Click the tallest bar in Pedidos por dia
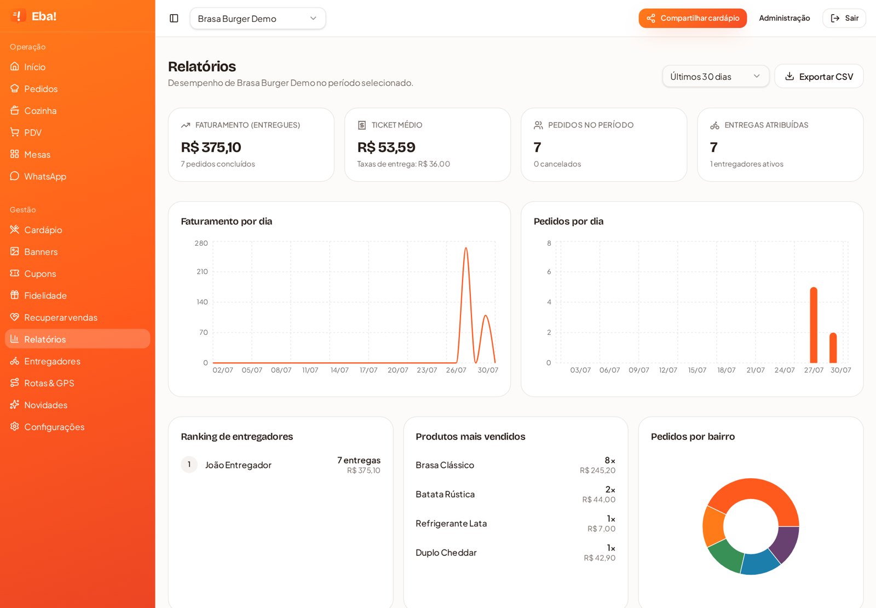 pyautogui.click(x=814, y=325)
